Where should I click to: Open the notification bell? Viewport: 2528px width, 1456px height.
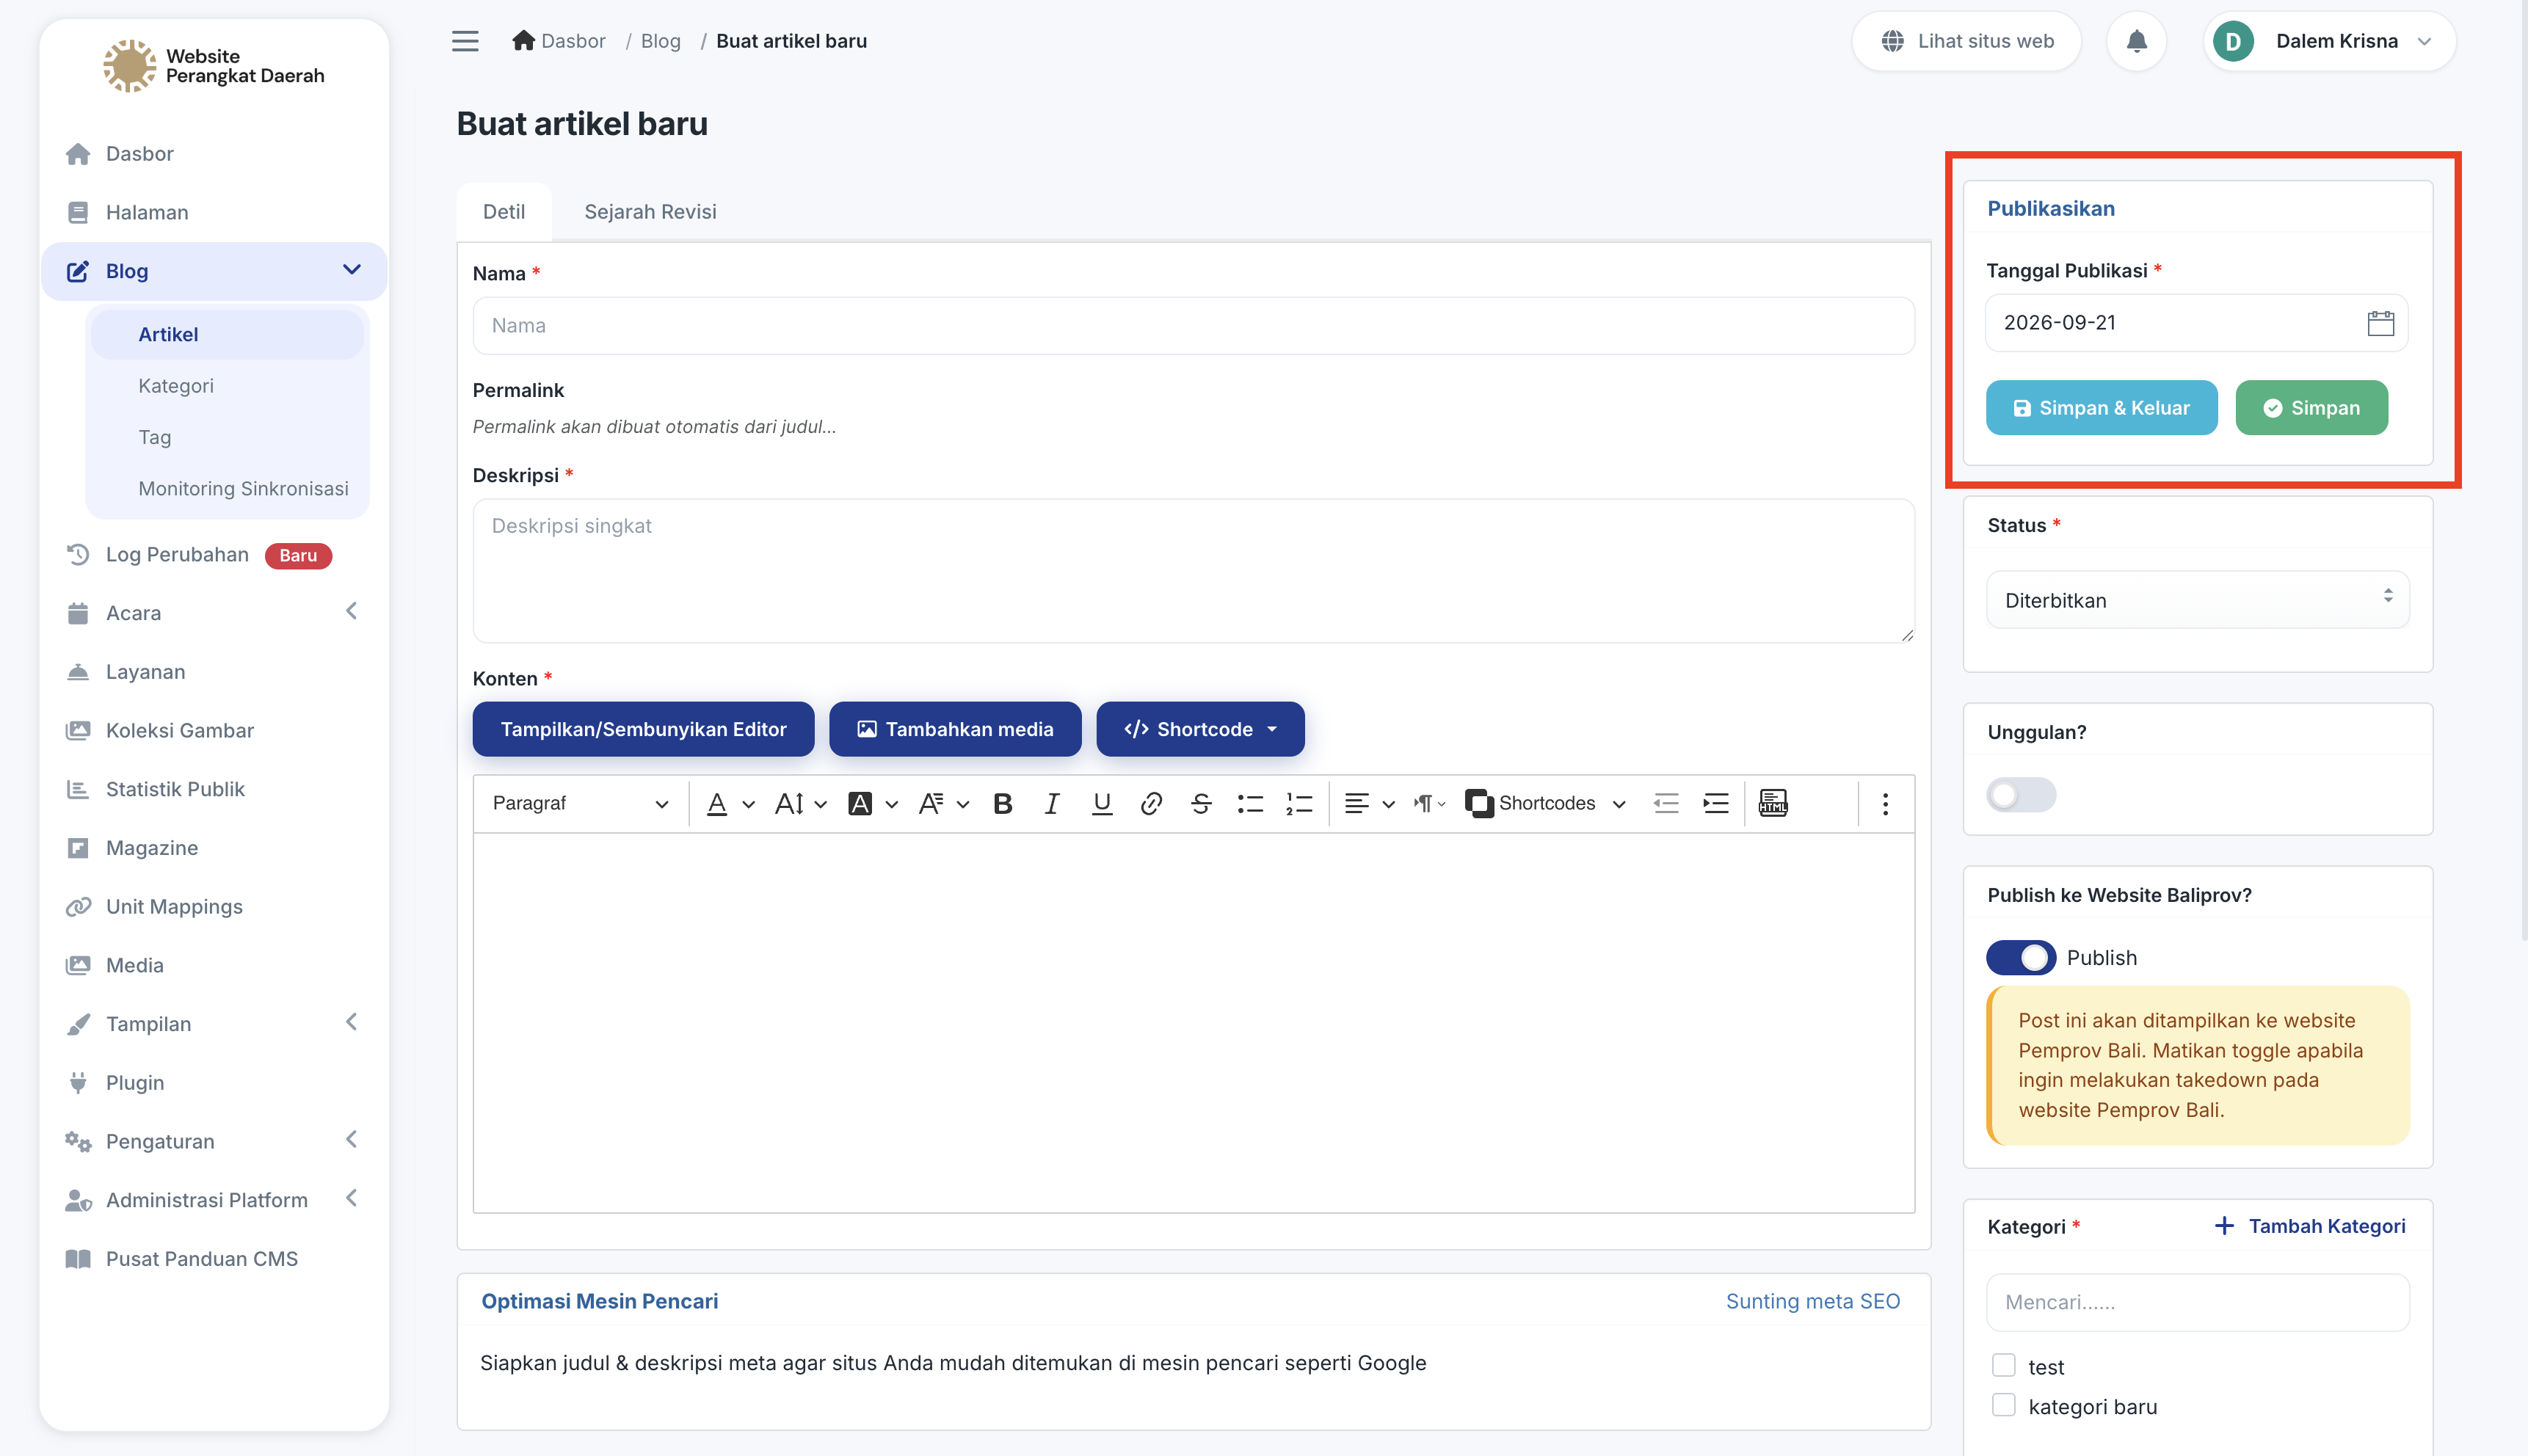click(x=2136, y=41)
